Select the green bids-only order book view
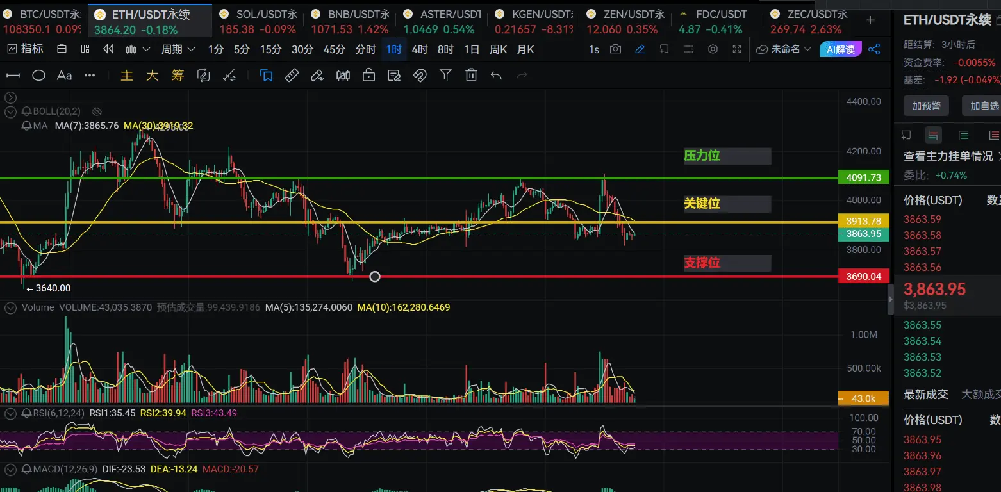The width and height of the screenshot is (1001, 492). tap(963, 135)
